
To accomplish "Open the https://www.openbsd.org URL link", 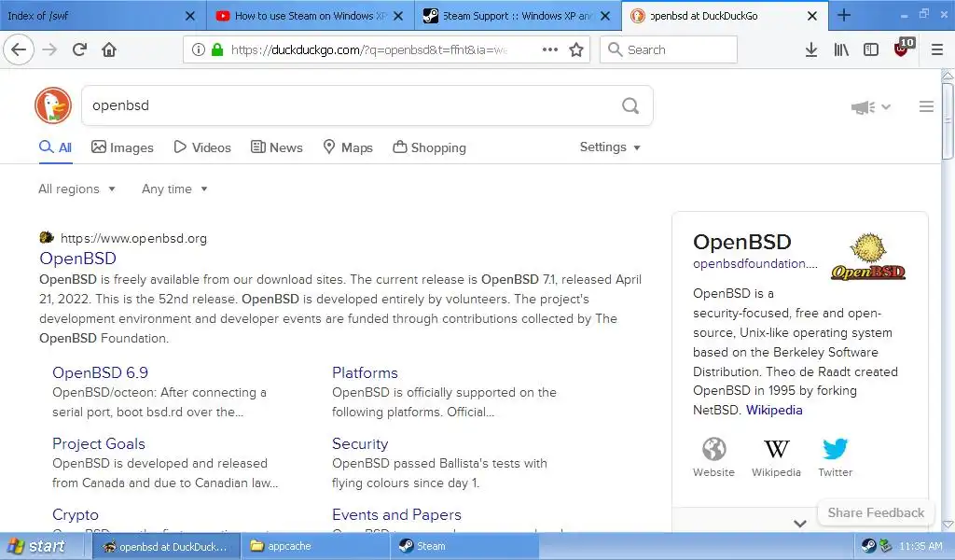I will coord(133,238).
